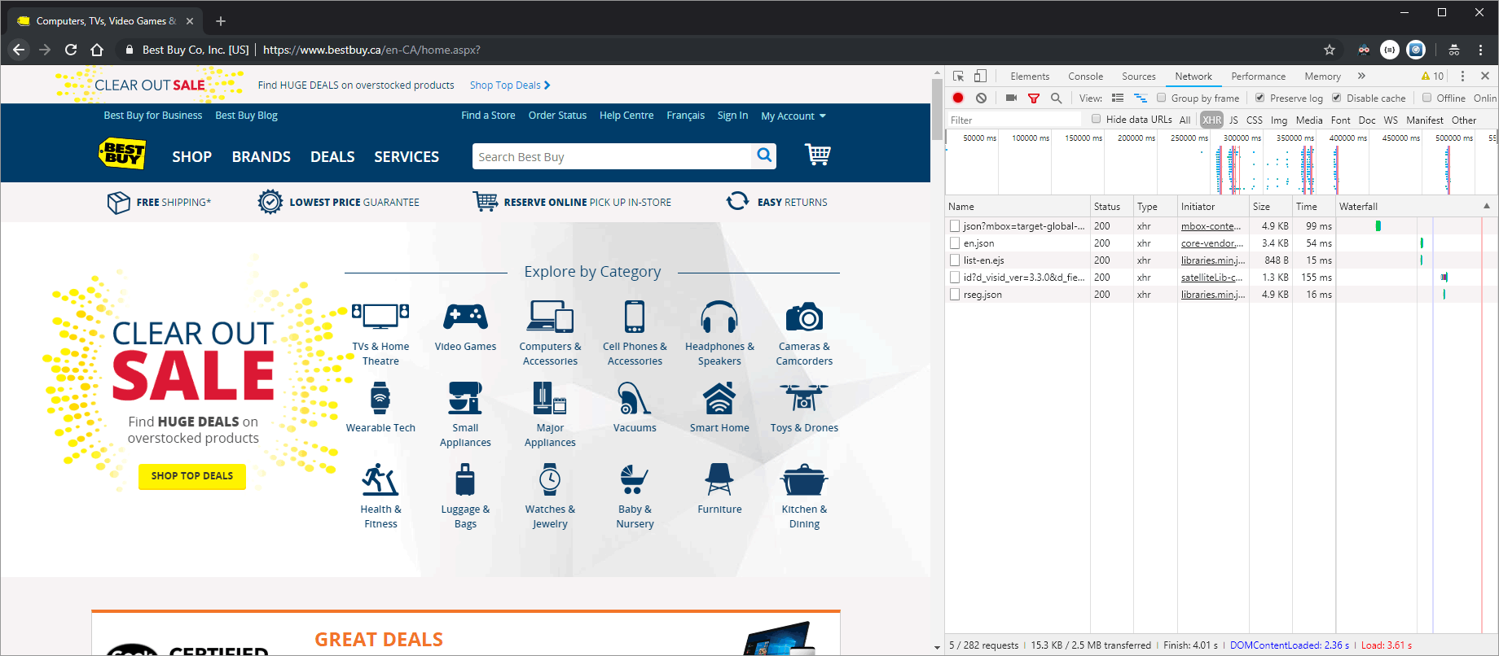The width and height of the screenshot is (1499, 656).
Task: Open the SERVICES navigation menu
Action: (x=407, y=156)
